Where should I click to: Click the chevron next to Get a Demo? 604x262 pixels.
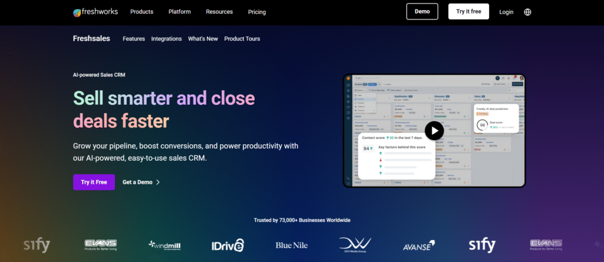[158, 183]
